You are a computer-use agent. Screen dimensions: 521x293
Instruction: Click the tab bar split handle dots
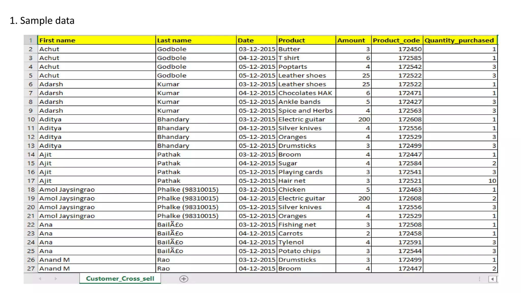tap(480, 279)
